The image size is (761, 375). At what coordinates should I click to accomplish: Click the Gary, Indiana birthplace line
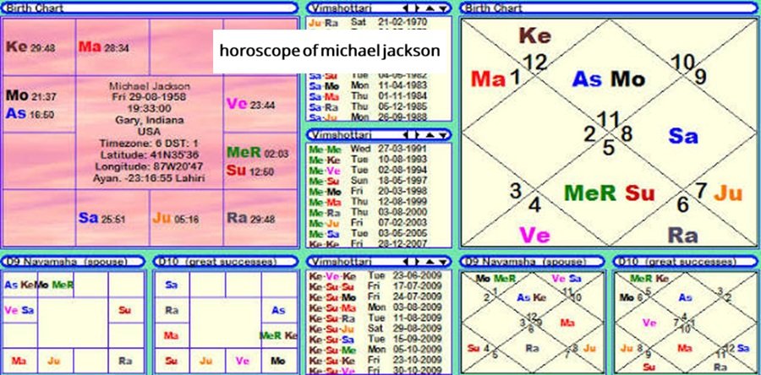pyautogui.click(x=150, y=120)
